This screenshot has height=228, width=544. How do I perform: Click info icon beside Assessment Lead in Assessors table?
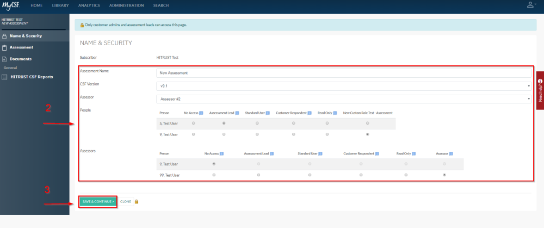click(x=271, y=153)
